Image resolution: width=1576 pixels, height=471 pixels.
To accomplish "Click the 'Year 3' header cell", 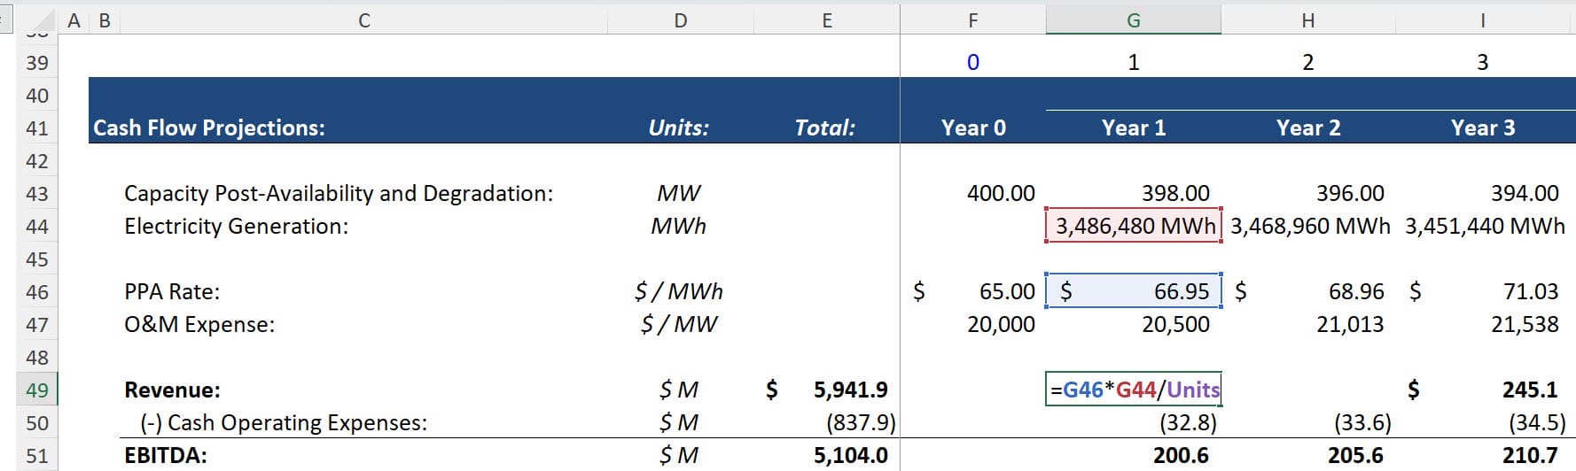I will pyautogui.click(x=1483, y=128).
